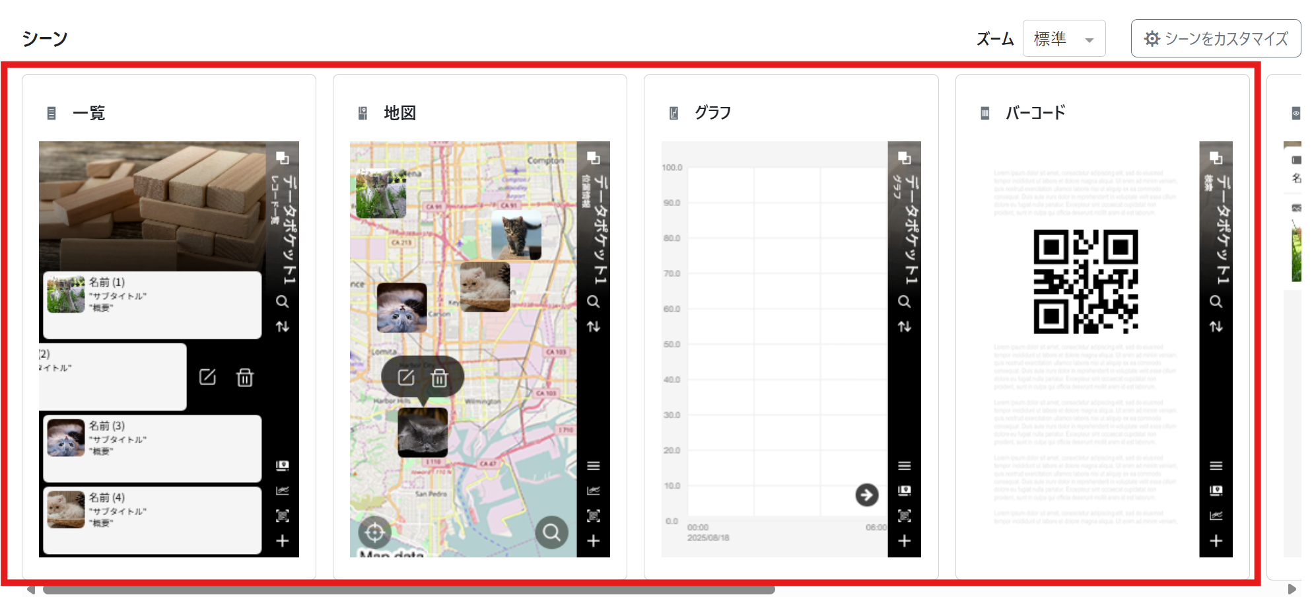Click the right-arrow circle in the グラフ preview
Viewport: 1312px width, 599px height.
pyautogui.click(x=866, y=495)
